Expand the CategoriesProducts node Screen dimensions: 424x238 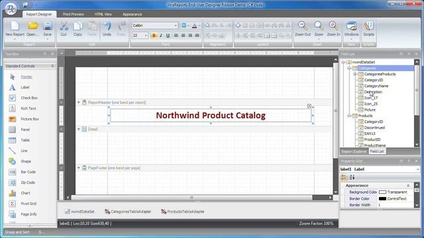pos(355,74)
